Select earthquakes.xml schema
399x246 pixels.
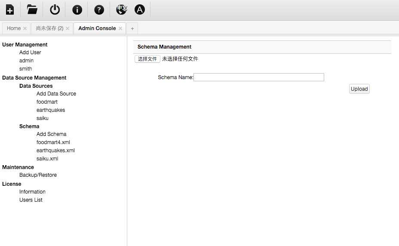[55, 151]
